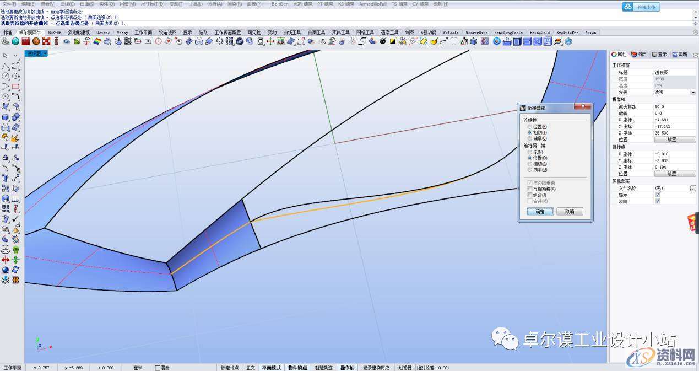This screenshot has width=699, height=371.
Task: Enable the 互相衔接 checkbox
Action: [x=530, y=189]
